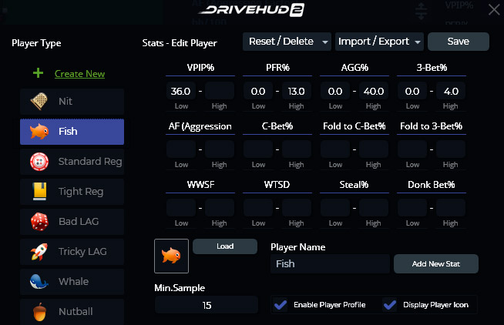Click the PFR% Low field
The image size is (504, 325).
(258, 91)
